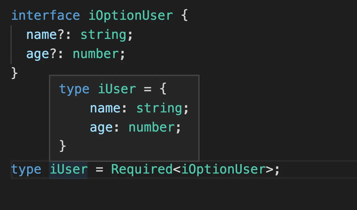Click number type inside the tooltip

(152, 127)
